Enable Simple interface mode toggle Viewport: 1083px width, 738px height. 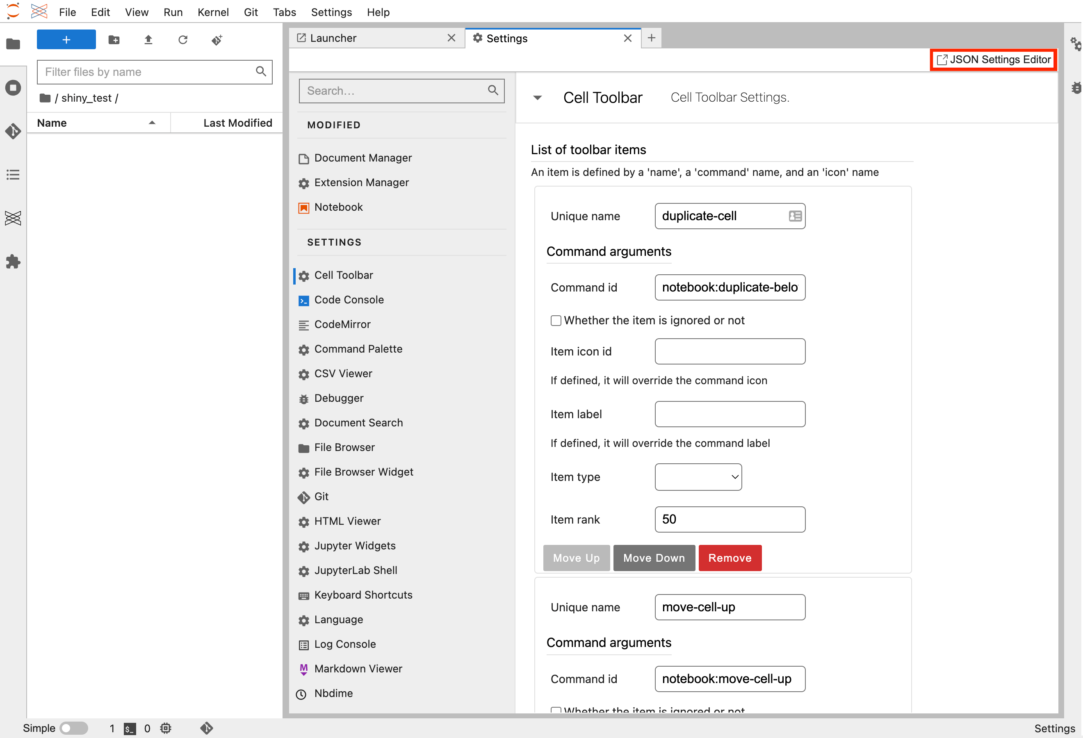tap(74, 728)
